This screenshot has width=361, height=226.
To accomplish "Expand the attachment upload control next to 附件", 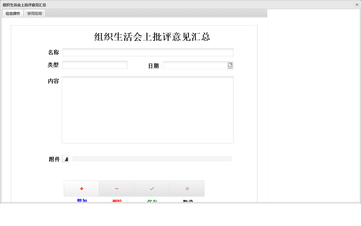I will pyautogui.click(x=65, y=159).
